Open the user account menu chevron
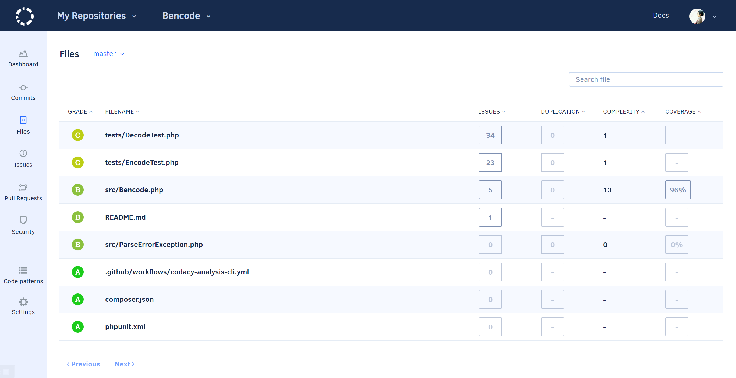Viewport: 736px width, 378px height. (714, 17)
